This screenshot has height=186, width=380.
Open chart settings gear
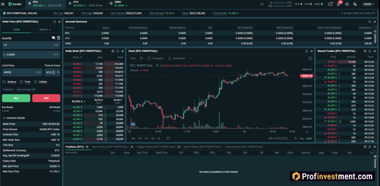click(310, 58)
